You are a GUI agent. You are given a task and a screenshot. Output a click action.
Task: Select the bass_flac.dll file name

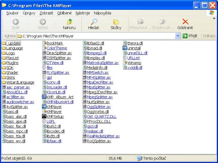16,126
